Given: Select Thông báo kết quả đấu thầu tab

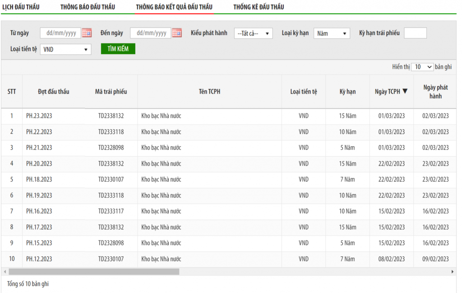Looking at the screenshot, I should coord(174,7).
